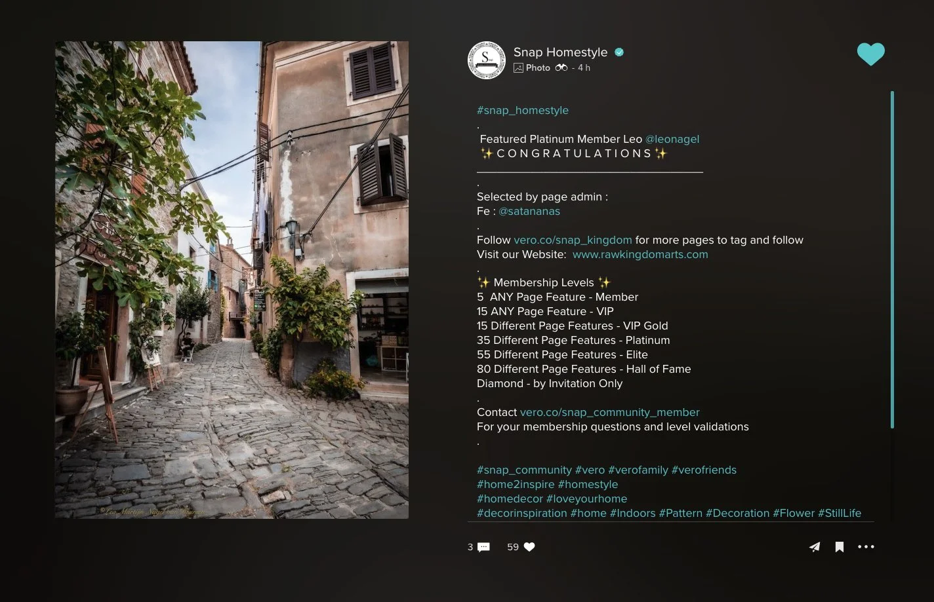Open the comments speech bubble icon
934x602 pixels.
[x=483, y=547]
